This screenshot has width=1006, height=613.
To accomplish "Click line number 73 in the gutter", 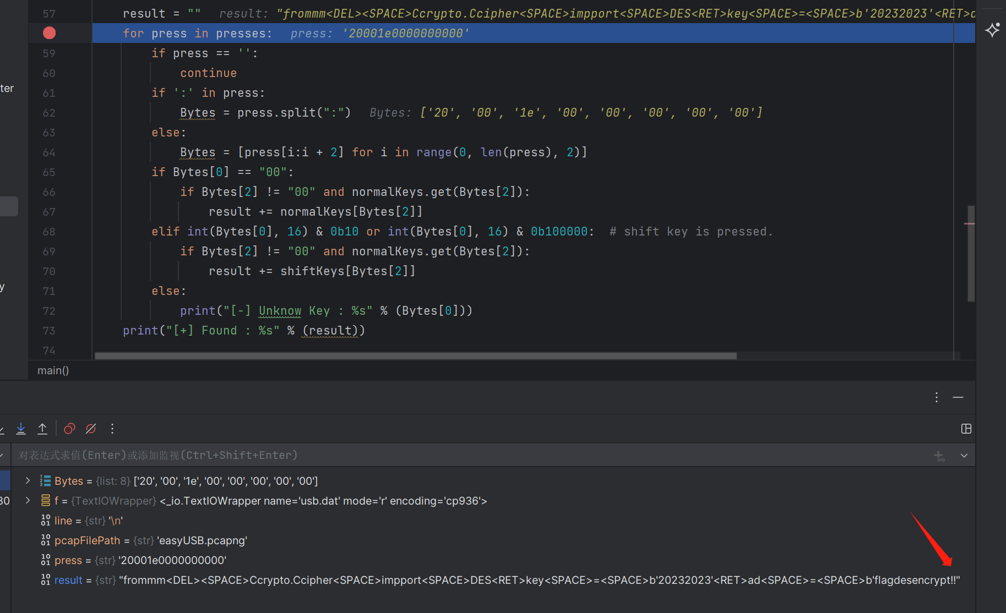I will 49,331.
